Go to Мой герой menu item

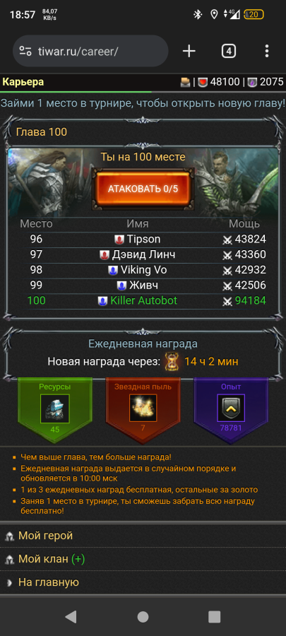coord(45,536)
